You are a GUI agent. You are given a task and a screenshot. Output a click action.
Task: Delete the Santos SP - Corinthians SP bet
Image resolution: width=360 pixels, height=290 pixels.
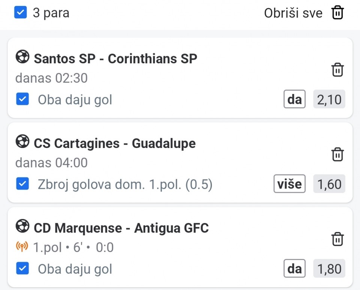coord(337,70)
